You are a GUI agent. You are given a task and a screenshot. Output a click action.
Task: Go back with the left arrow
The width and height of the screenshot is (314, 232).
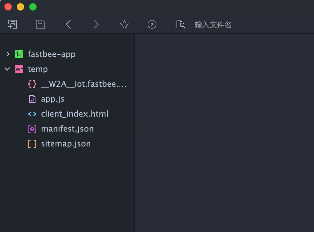tap(68, 25)
